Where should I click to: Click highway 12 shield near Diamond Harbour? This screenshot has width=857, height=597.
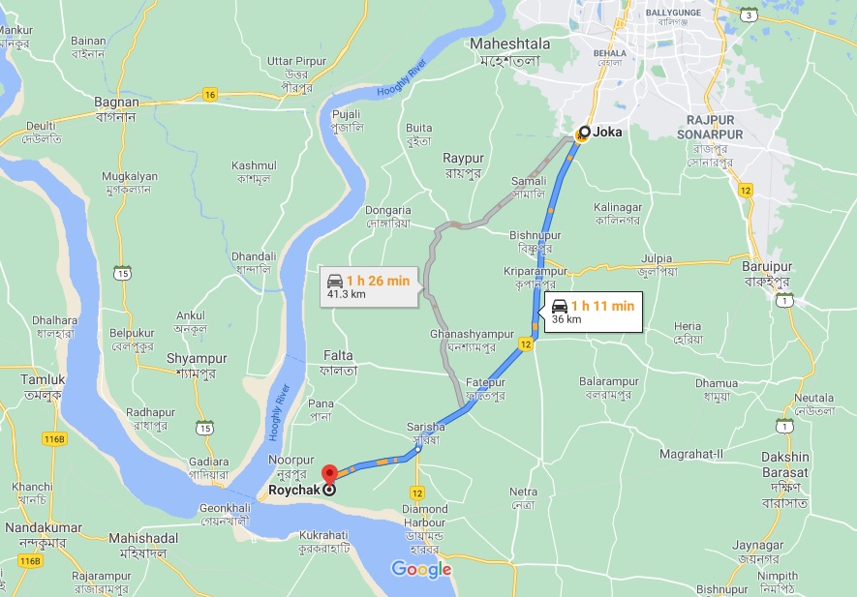click(x=417, y=493)
